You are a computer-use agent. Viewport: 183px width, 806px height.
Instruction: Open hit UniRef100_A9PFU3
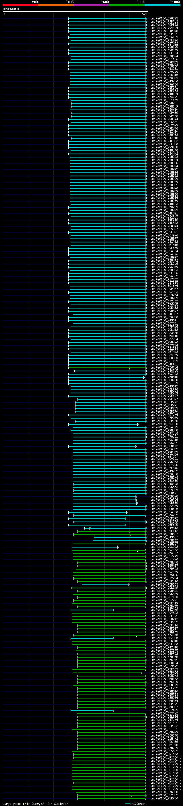coord(164,22)
